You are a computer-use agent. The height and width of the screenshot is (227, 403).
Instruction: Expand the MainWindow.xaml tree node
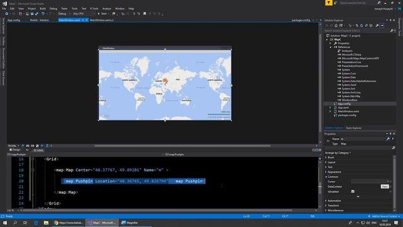pyautogui.click(x=331, y=112)
